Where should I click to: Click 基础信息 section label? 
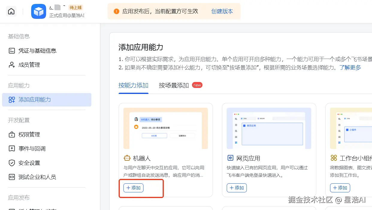pos(19,36)
